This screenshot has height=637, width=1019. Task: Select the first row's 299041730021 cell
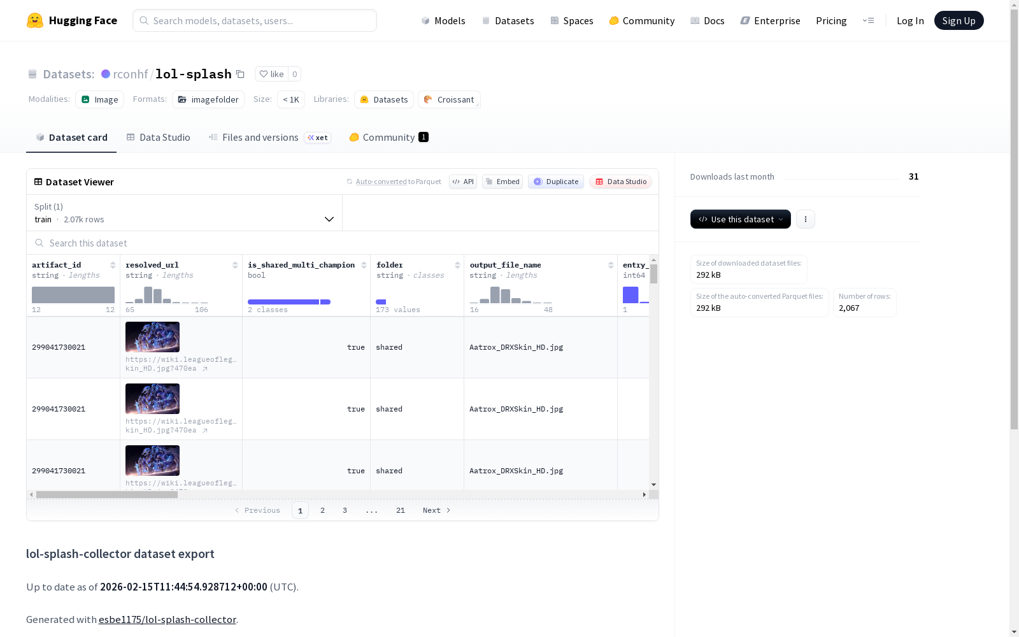[x=73, y=347]
